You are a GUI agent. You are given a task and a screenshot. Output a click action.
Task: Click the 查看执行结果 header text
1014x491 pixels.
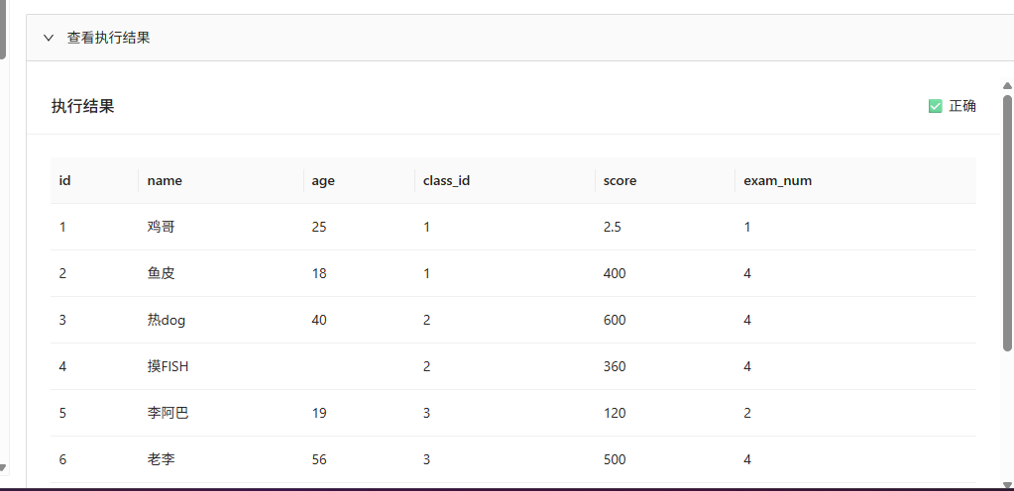pyautogui.click(x=109, y=38)
